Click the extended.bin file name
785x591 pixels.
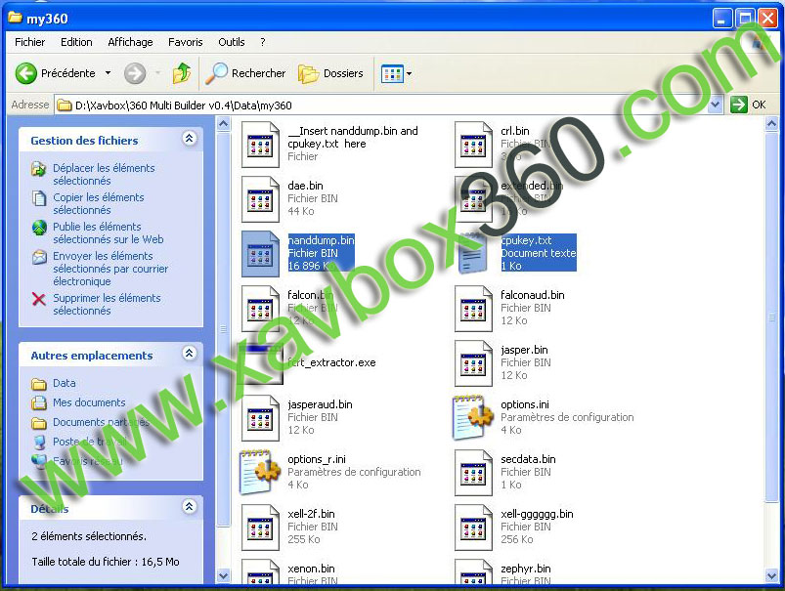[532, 186]
